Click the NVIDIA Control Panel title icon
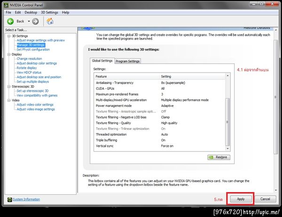282x217 pixels. (x=6, y=5)
